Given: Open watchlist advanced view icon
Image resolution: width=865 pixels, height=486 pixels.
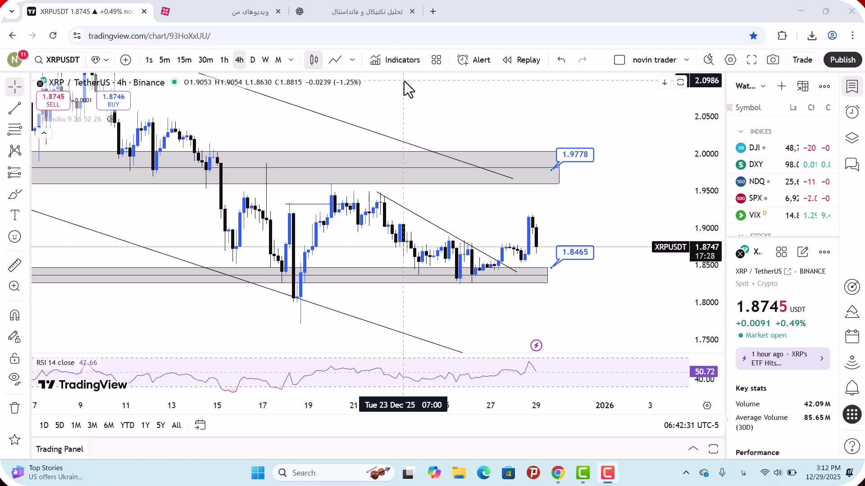Looking at the screenshot, I should [803, 86].
